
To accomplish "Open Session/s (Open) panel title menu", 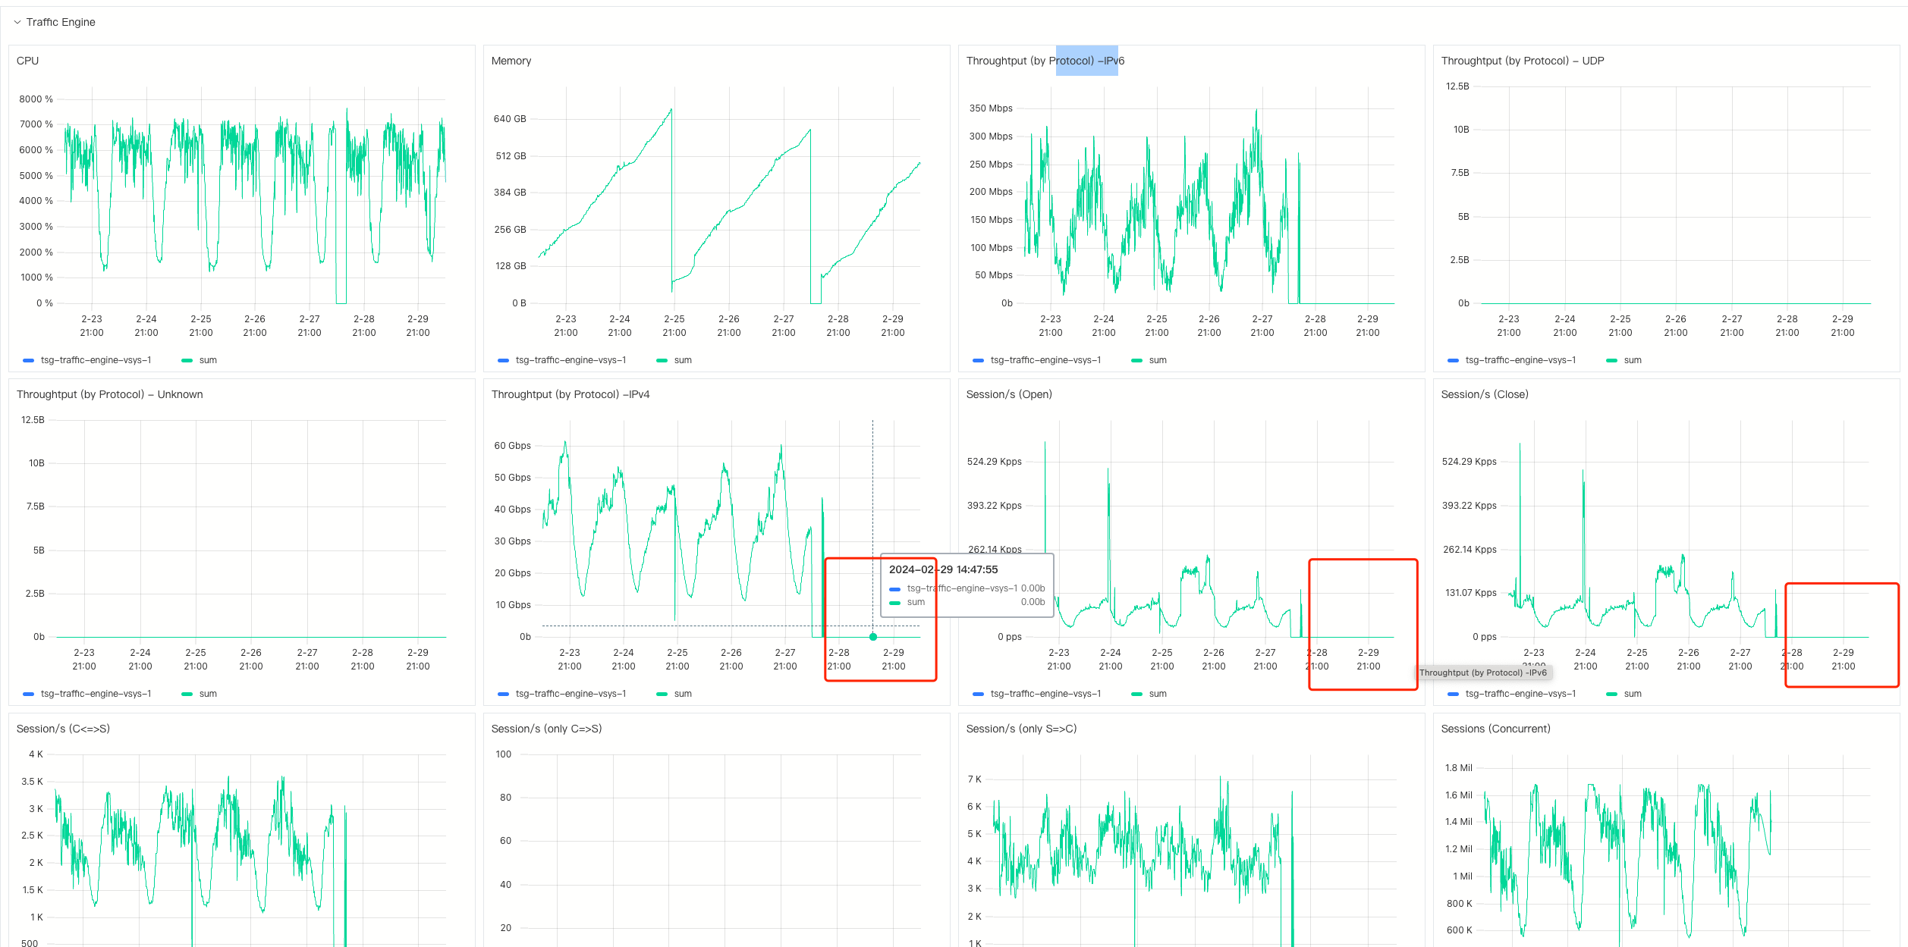I will [1008, 394].
